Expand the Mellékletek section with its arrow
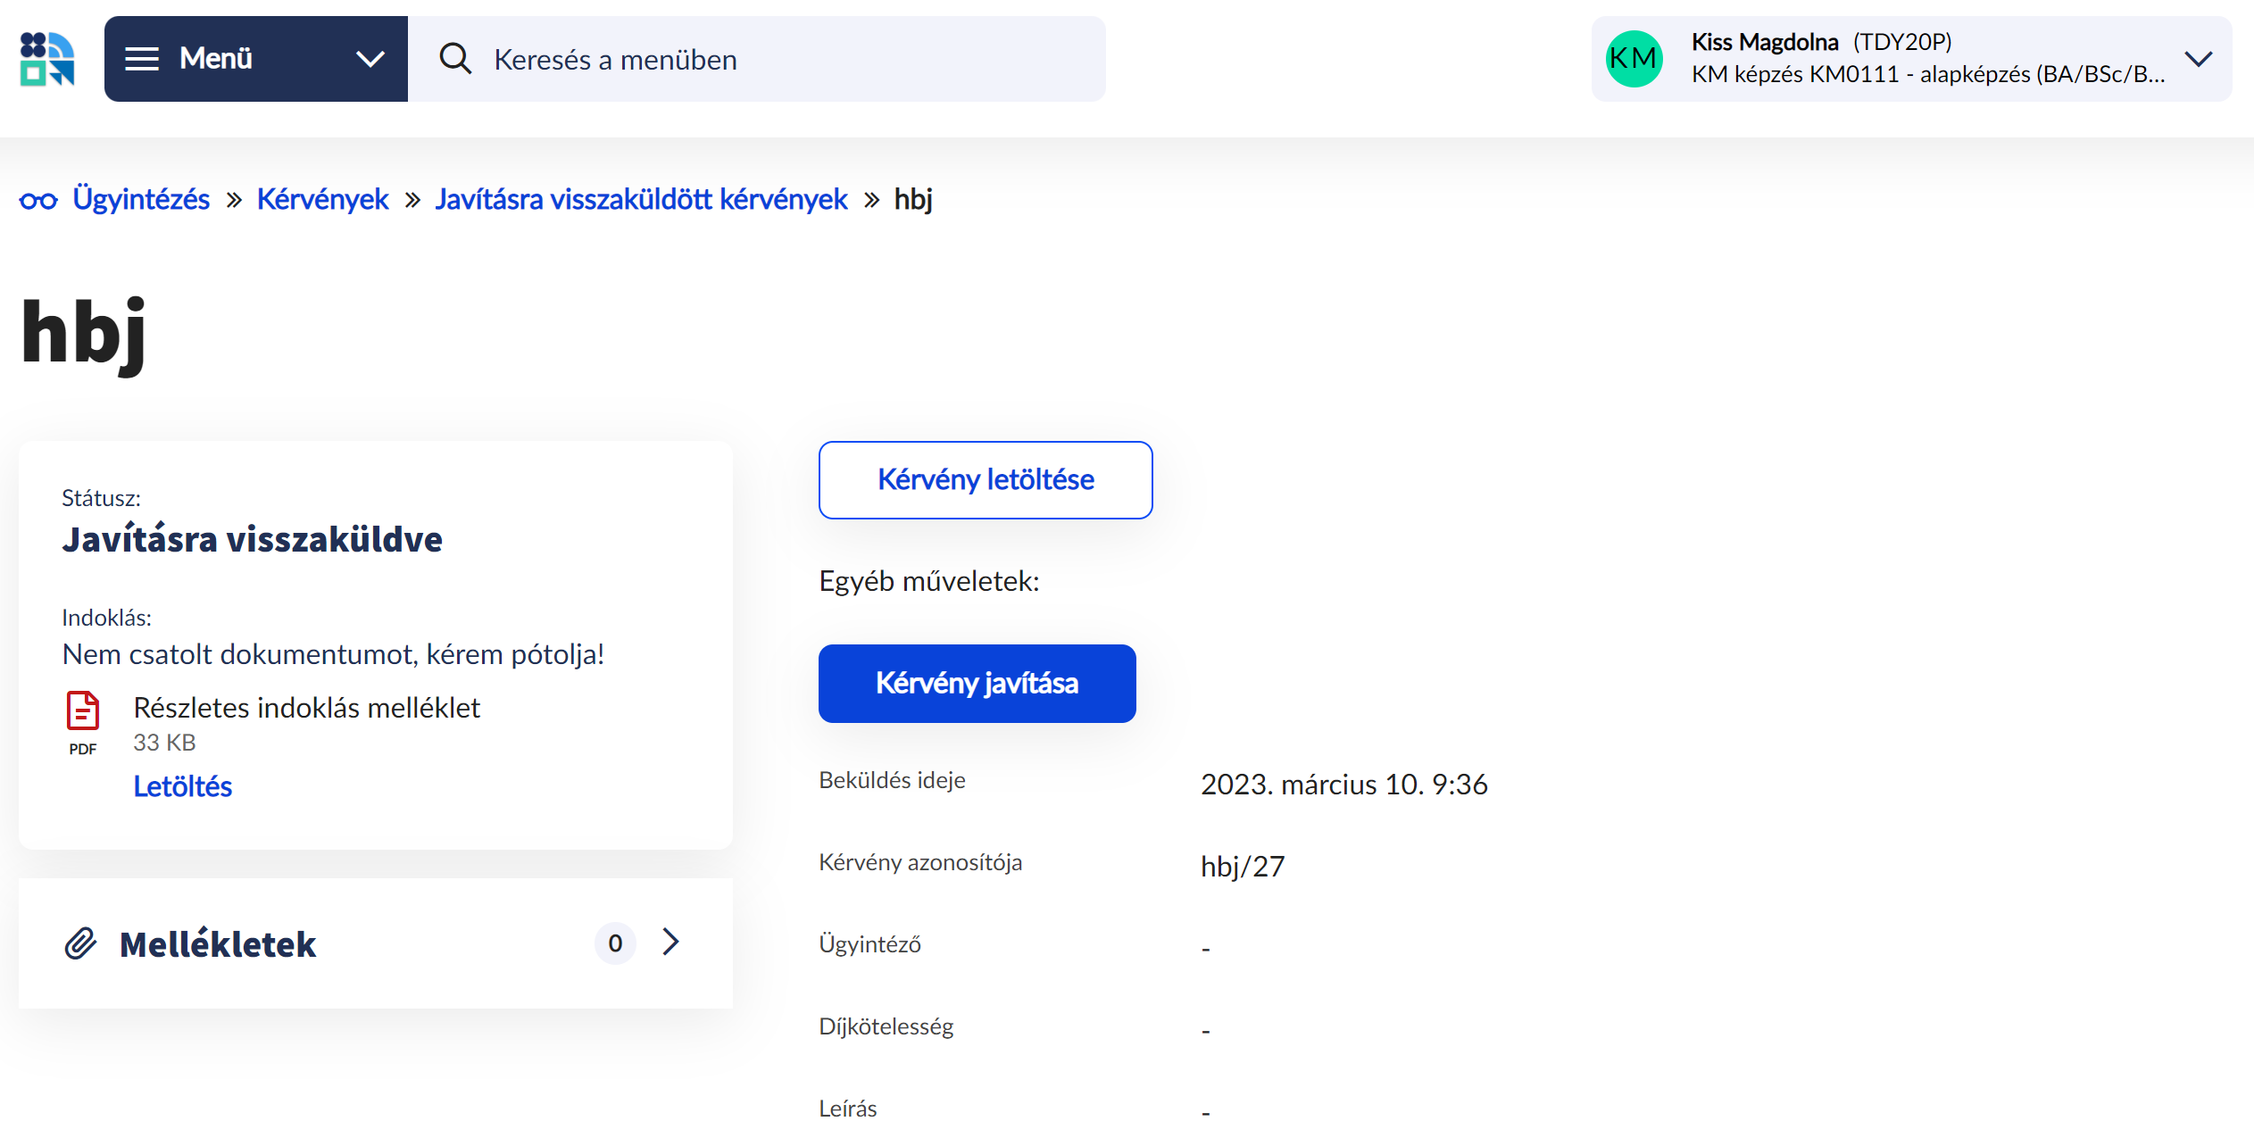The image size is (2254, 1138). [x=670, y=943]
